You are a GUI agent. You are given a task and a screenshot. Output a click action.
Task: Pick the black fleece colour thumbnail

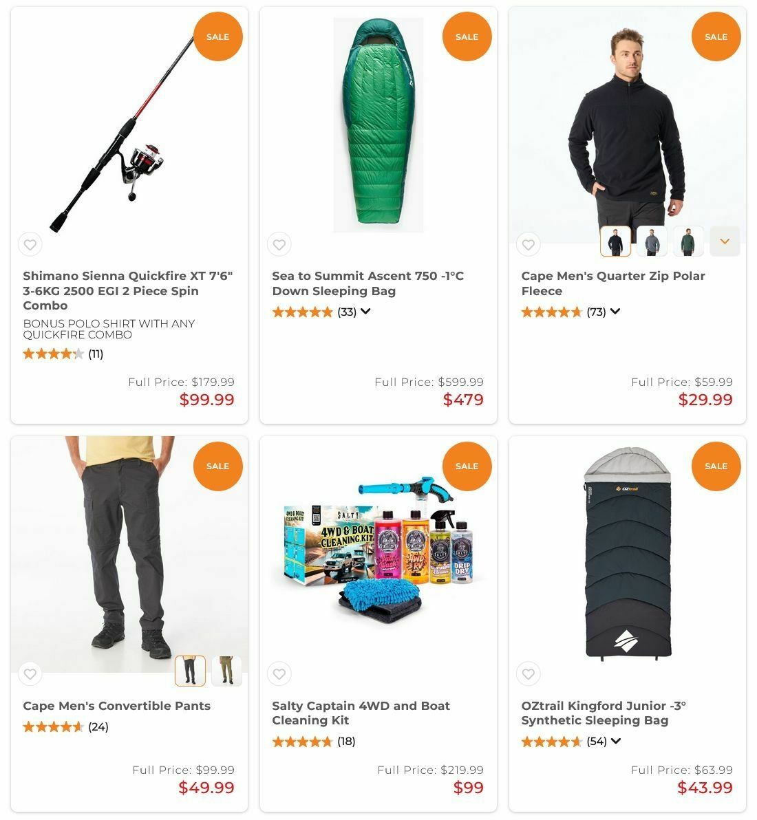point(615,241)
